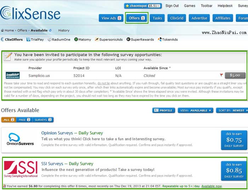Click the Offers breadcrumb link
The height and width of the screenshot is (190, 248).
click(x=22, y=30)
